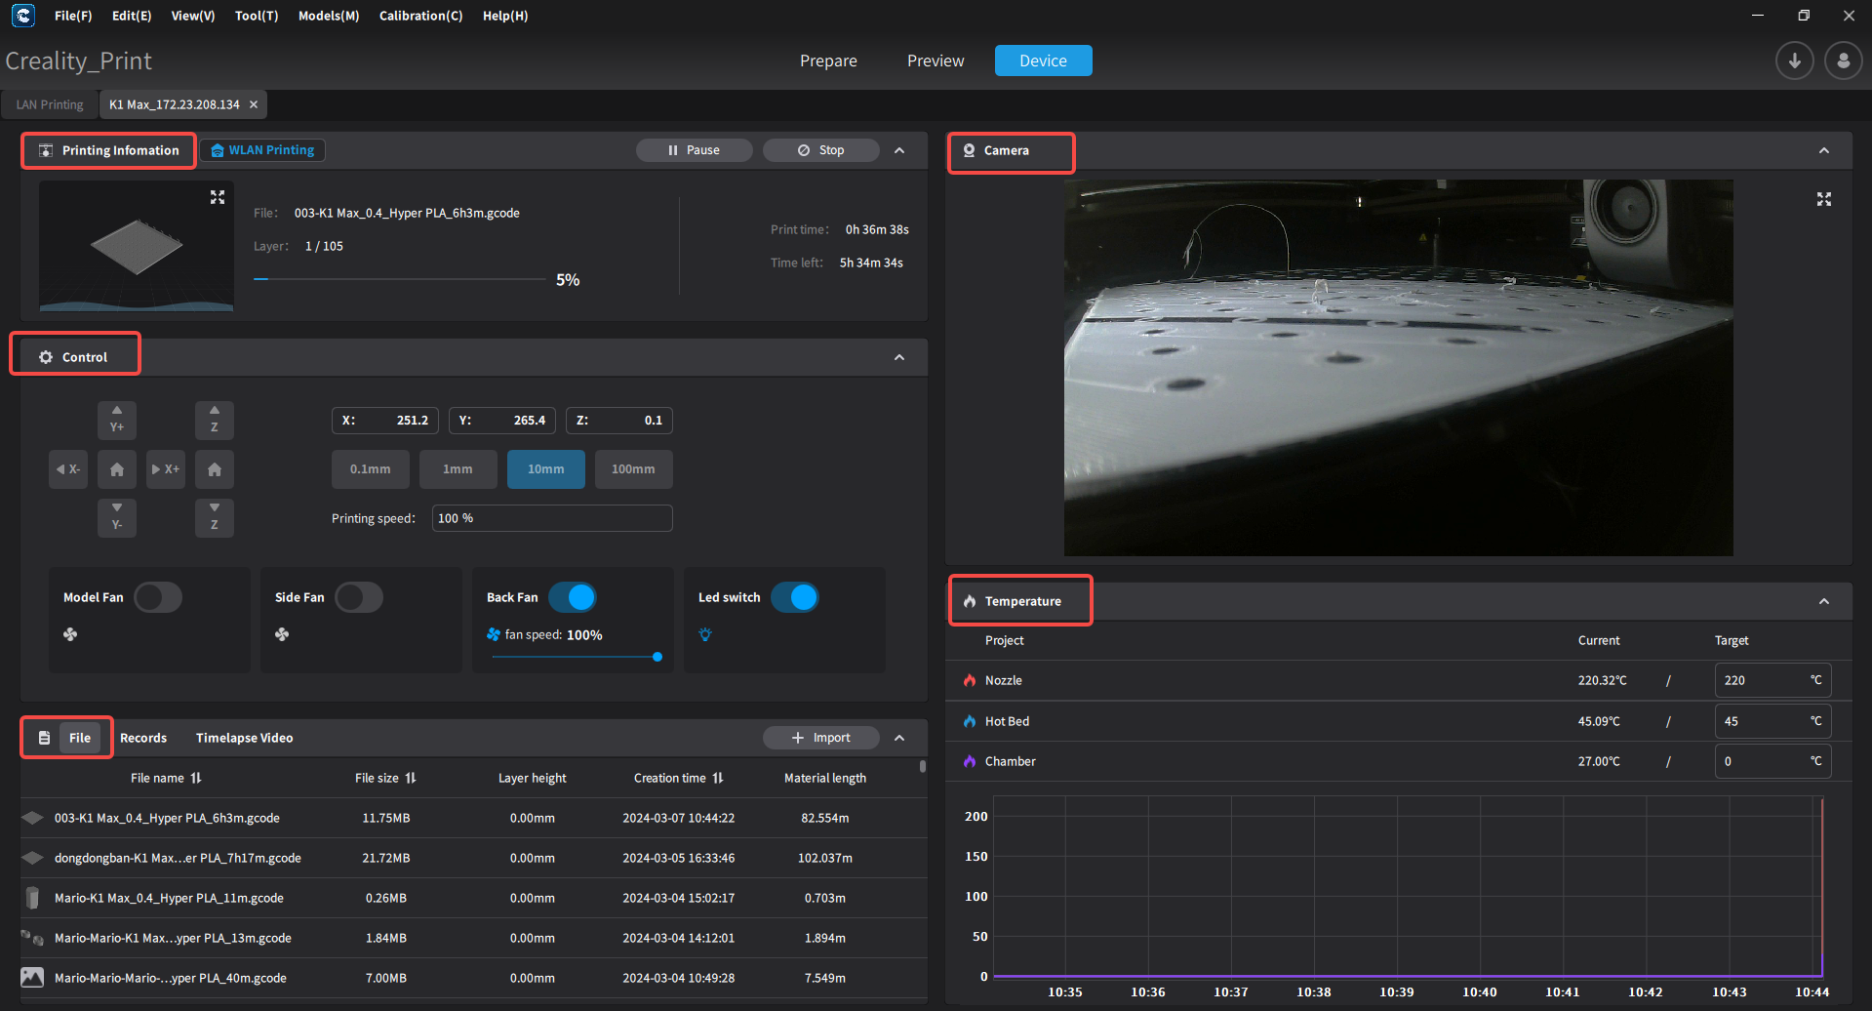Home the Z axis

point(215,469)
